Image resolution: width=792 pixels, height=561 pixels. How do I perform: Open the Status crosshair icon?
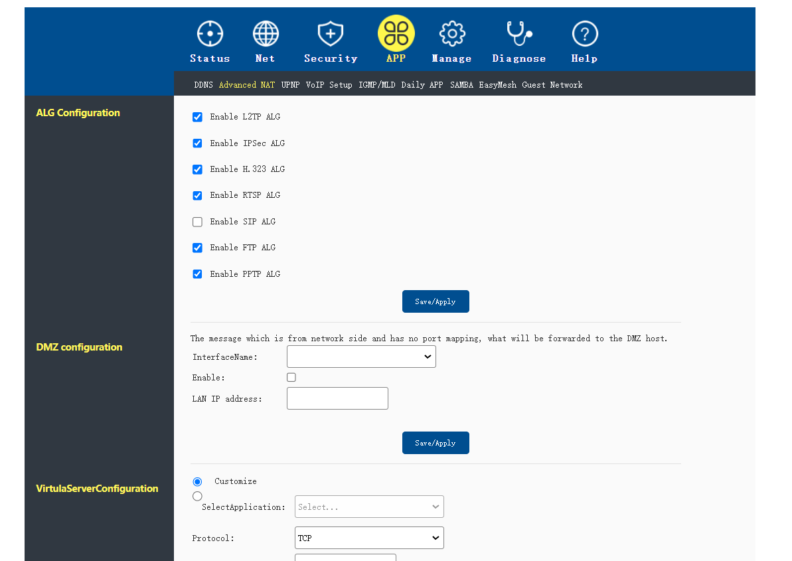(210, 34)
